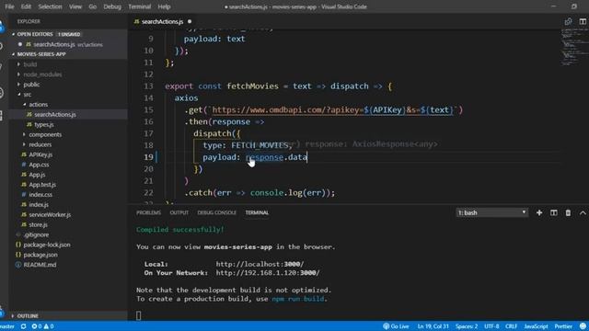Open App.js file

[x=37, y=175]
